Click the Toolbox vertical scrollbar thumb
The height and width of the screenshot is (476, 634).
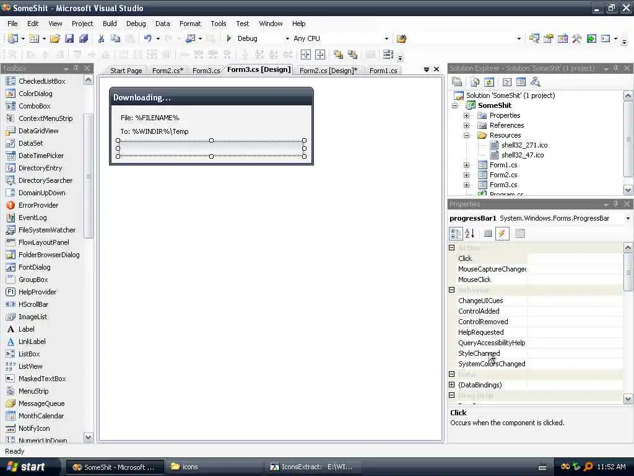[89, 176]
